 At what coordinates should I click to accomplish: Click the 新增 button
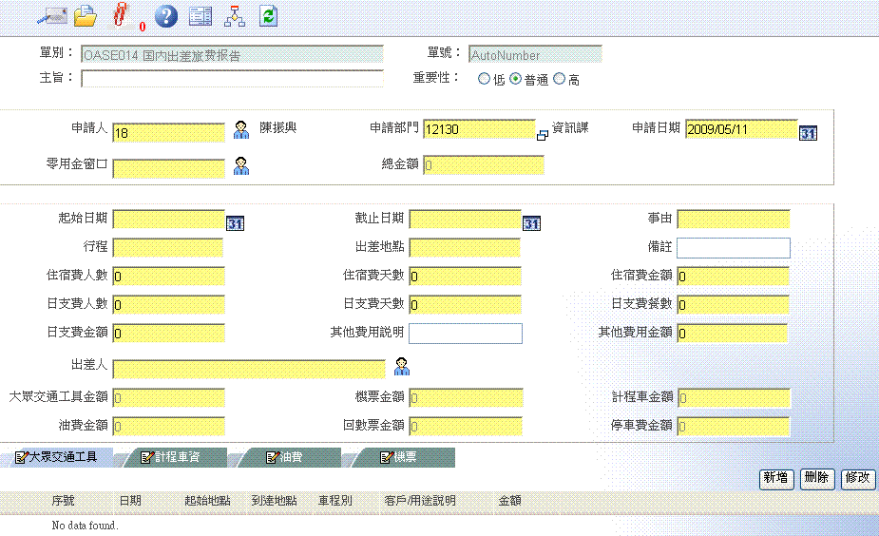777,478
